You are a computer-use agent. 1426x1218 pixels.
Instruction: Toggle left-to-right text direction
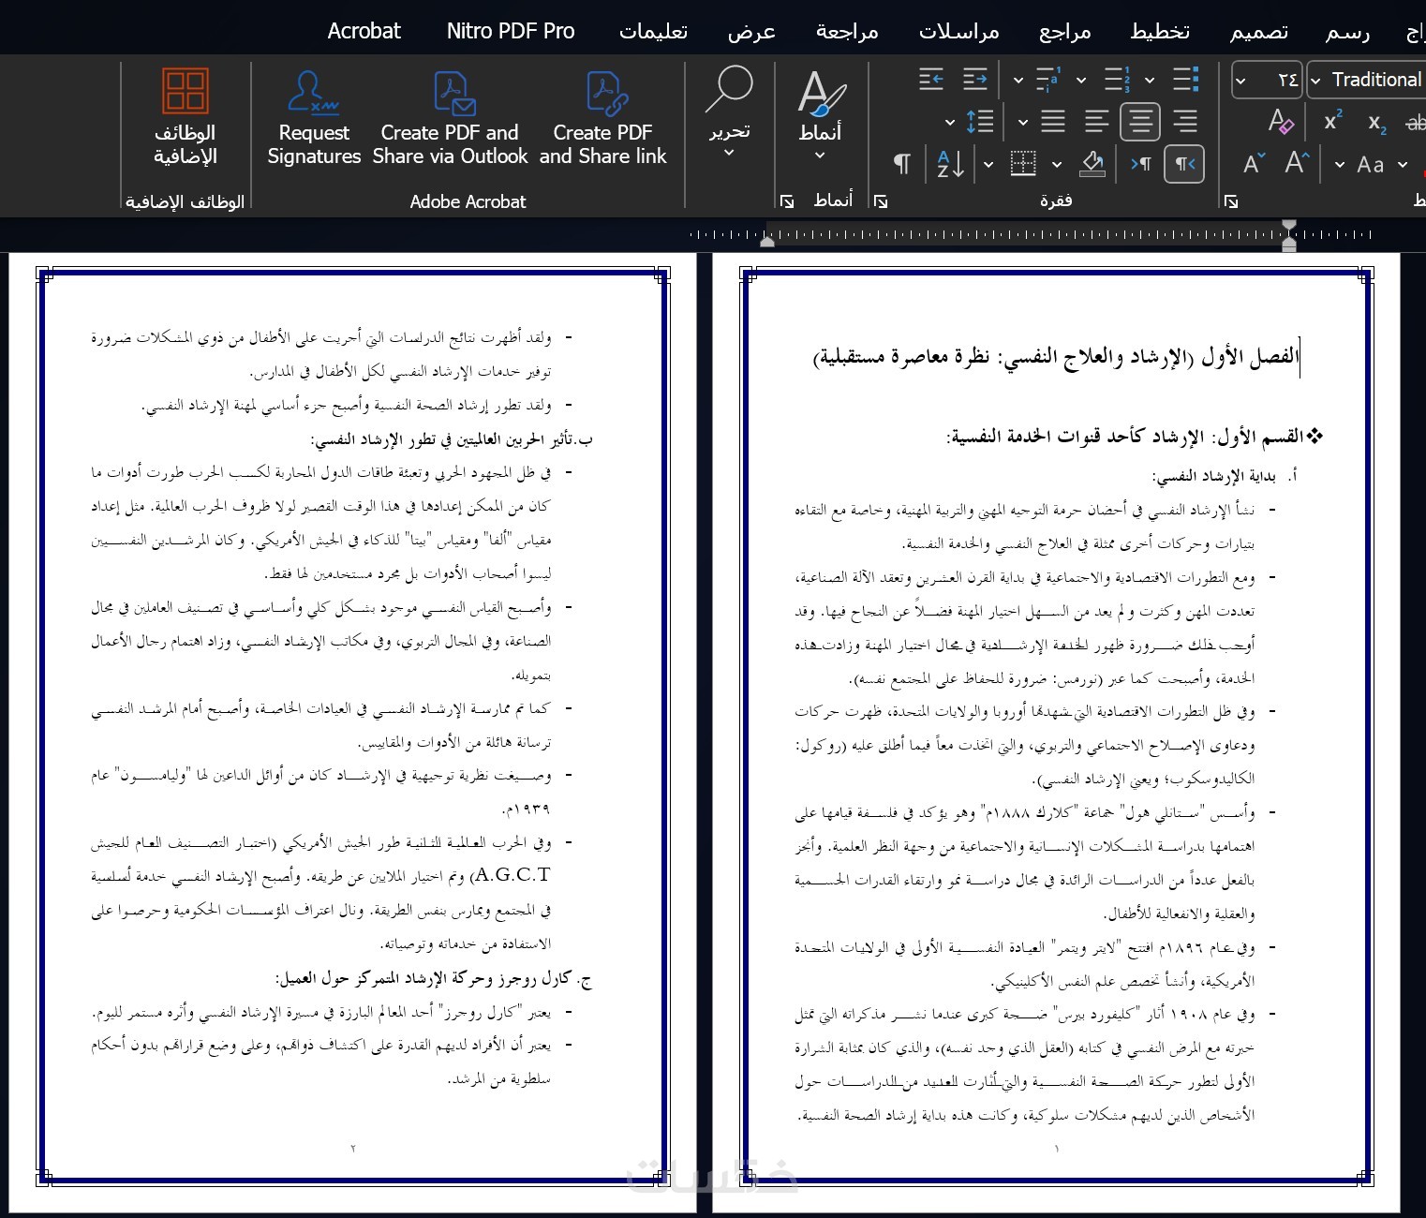(x=1140, y=165)
